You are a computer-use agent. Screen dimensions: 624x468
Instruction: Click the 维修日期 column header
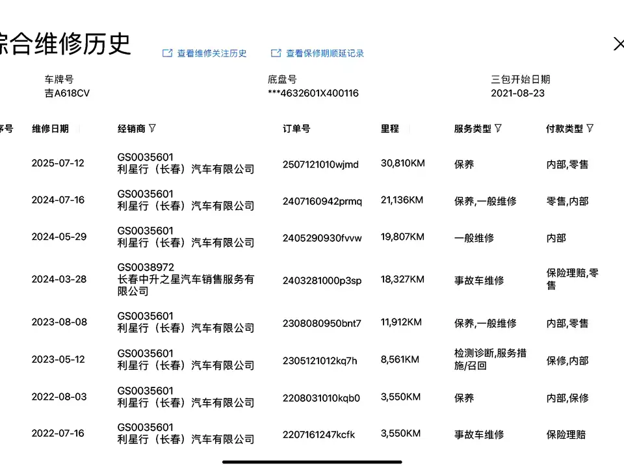pyautogui.click(x=50, y=129)
